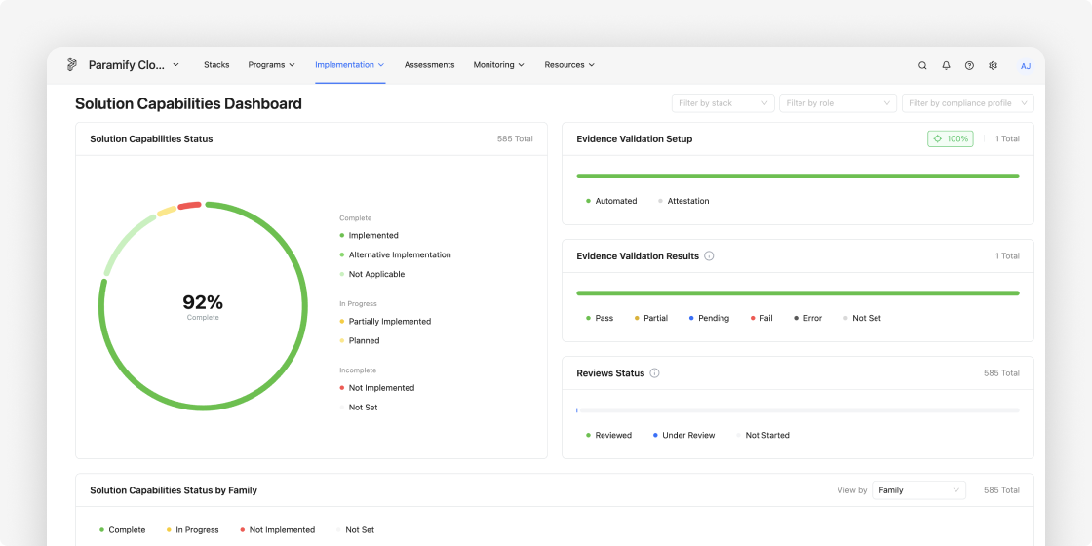Click the 100% validation badge
1092x546 pixels.
click(951, 138)
